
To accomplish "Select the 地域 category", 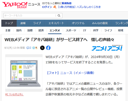I will tap(121, 30).
